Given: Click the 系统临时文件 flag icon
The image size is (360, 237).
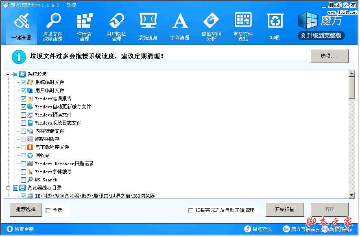Looking at the screenshot, I should pyautogui.click(x=30, y=82).
